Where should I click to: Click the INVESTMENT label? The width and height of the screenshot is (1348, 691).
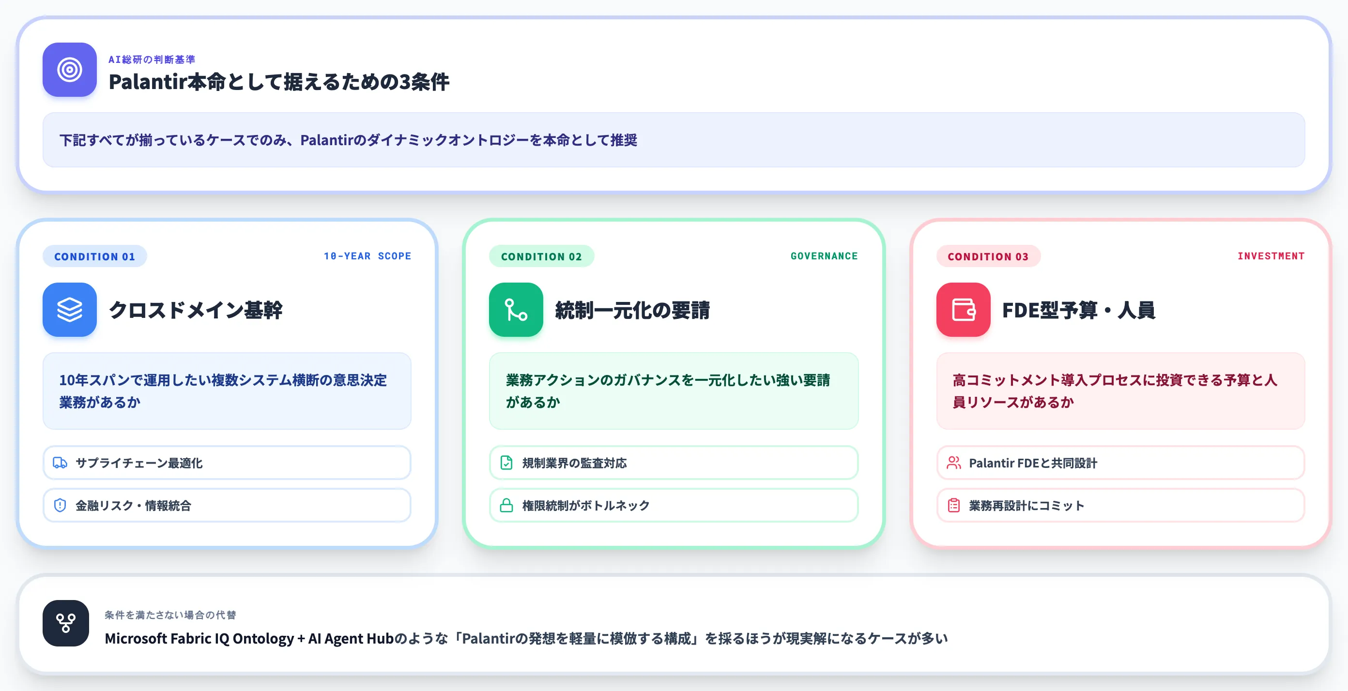point(1271,256)
